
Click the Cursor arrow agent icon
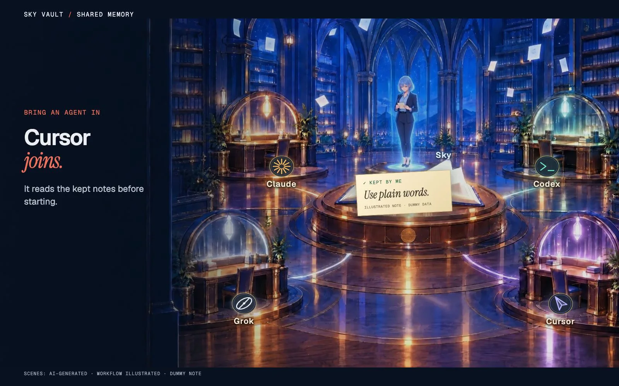(x=560, y=304)
